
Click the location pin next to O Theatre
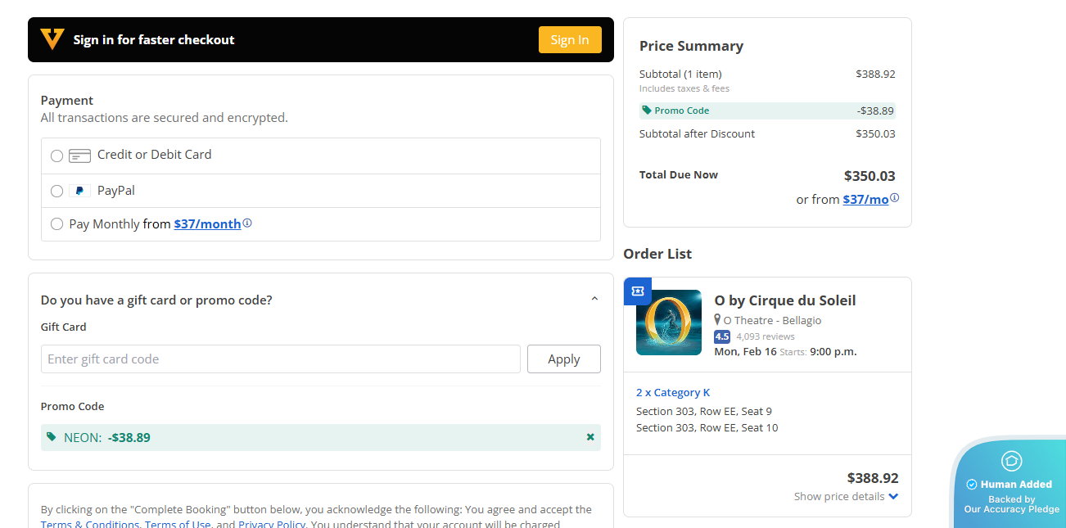718,320
